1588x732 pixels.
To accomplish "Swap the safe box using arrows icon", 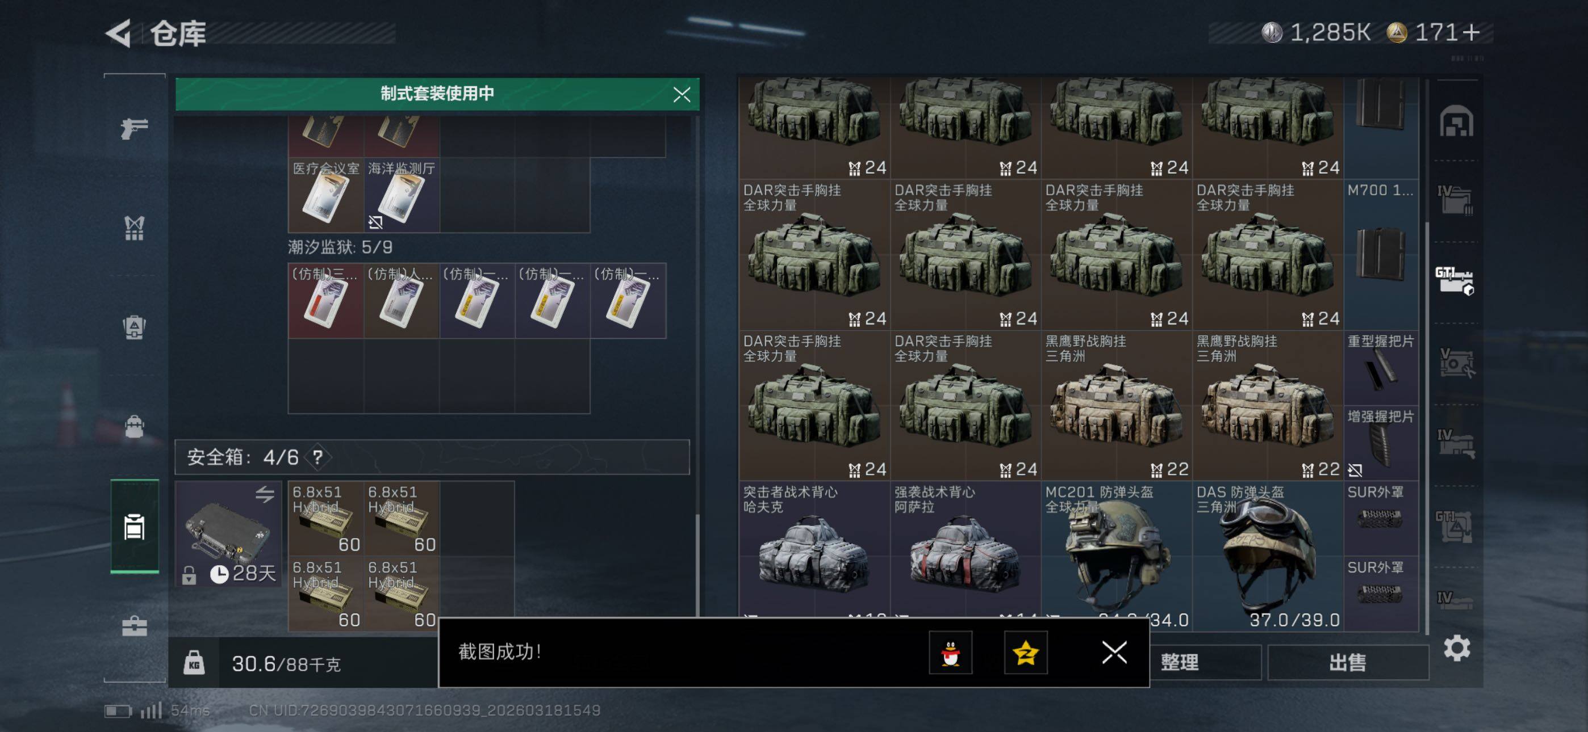I will pyautogui.click(x=265, y=494).
